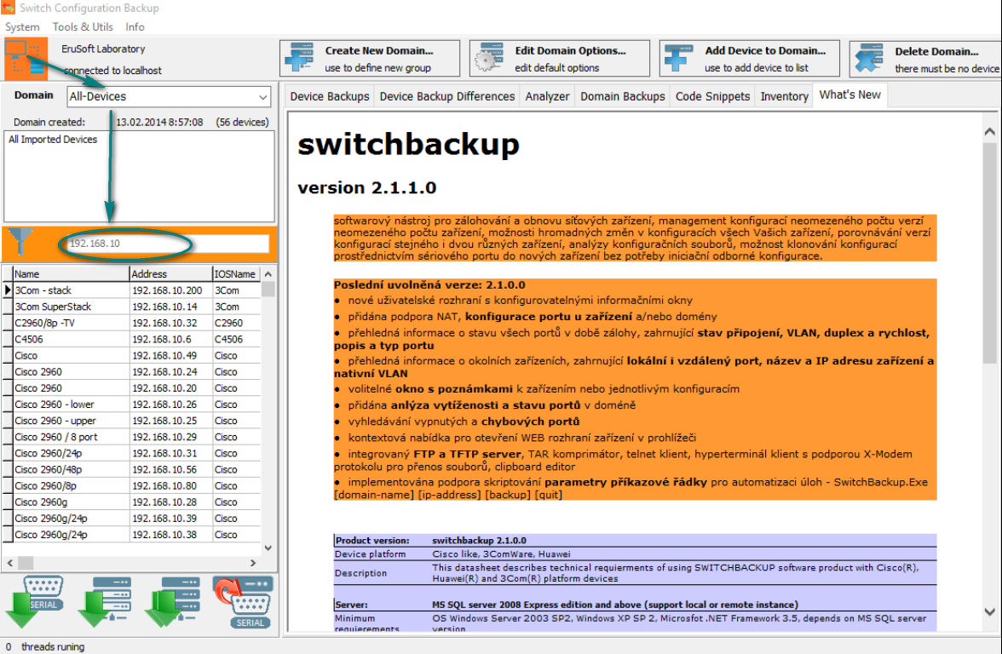Sort devices by the Address column header
This screenshot has width=1002, height=654.
coord(170,274)
